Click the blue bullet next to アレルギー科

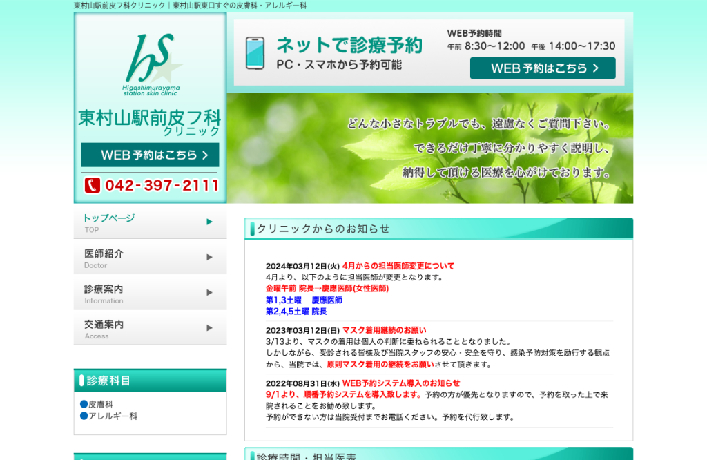pyautogui.click(x=84, y=416)
